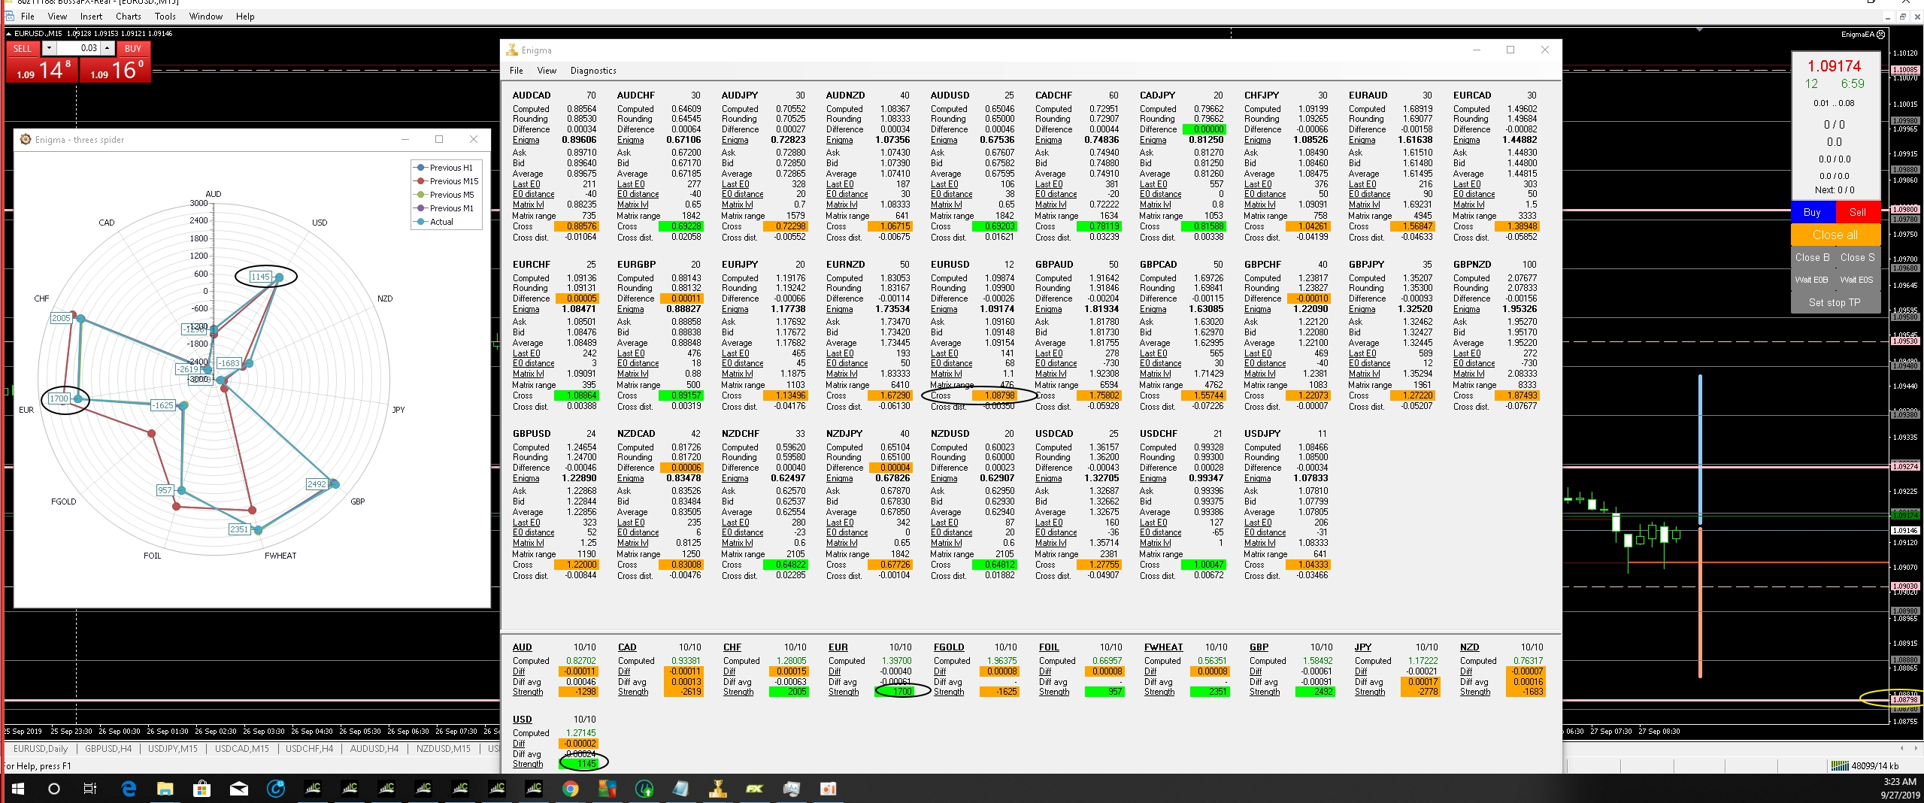This screenshot has height=803, width=1924.
Task: Switch to the AUDUSD,H4 chart tab
Action: pos(374,748)
